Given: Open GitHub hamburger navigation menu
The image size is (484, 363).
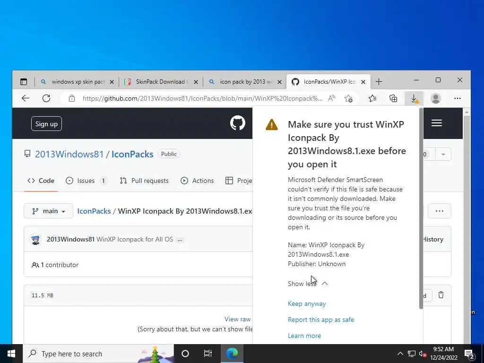Looking at the screenshot, I should (x=436, y=123).
